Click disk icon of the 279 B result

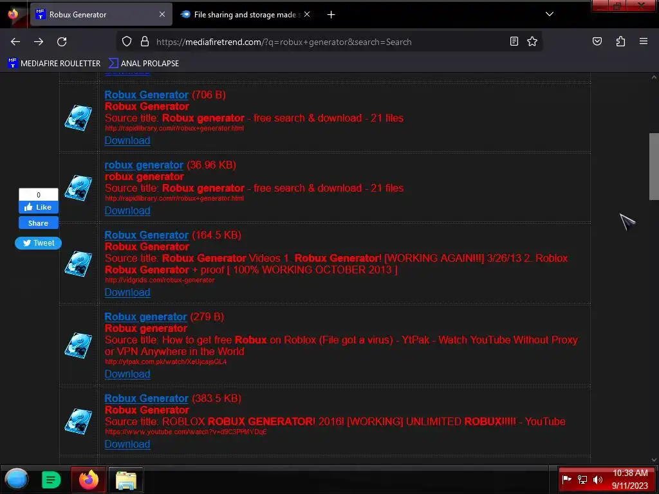[79, 345]
